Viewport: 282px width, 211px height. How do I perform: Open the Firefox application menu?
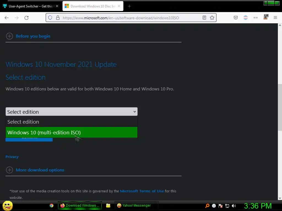275,18
